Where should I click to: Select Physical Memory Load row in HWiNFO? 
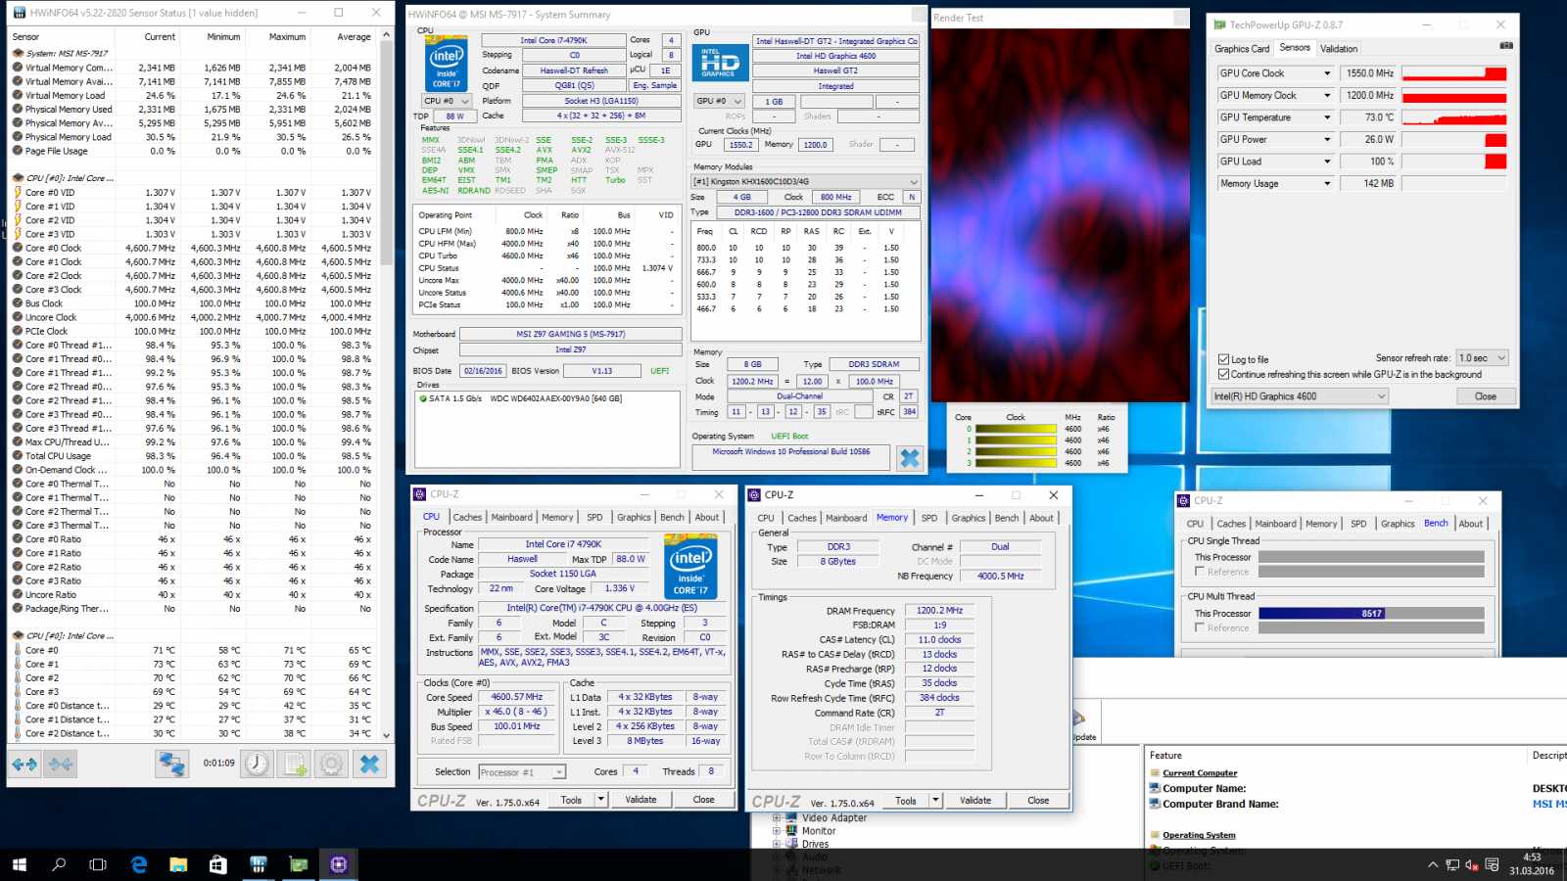click(192, 137)
